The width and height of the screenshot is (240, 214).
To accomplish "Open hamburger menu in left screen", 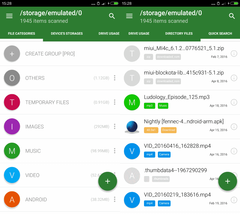I will coord(9,16).
